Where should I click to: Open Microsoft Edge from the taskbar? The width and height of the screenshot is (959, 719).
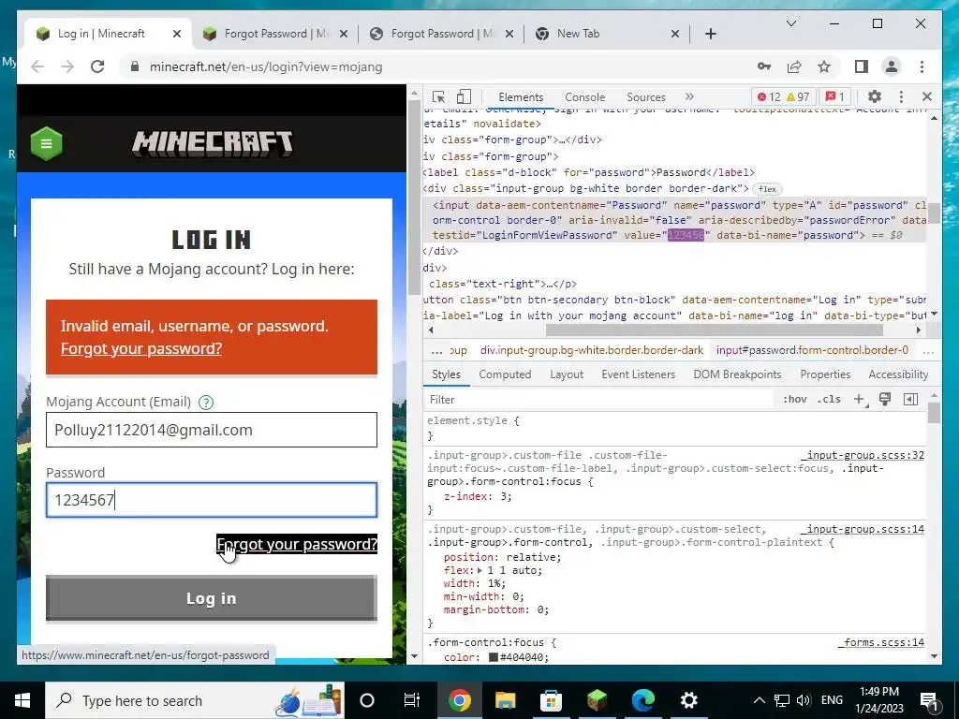642,700
